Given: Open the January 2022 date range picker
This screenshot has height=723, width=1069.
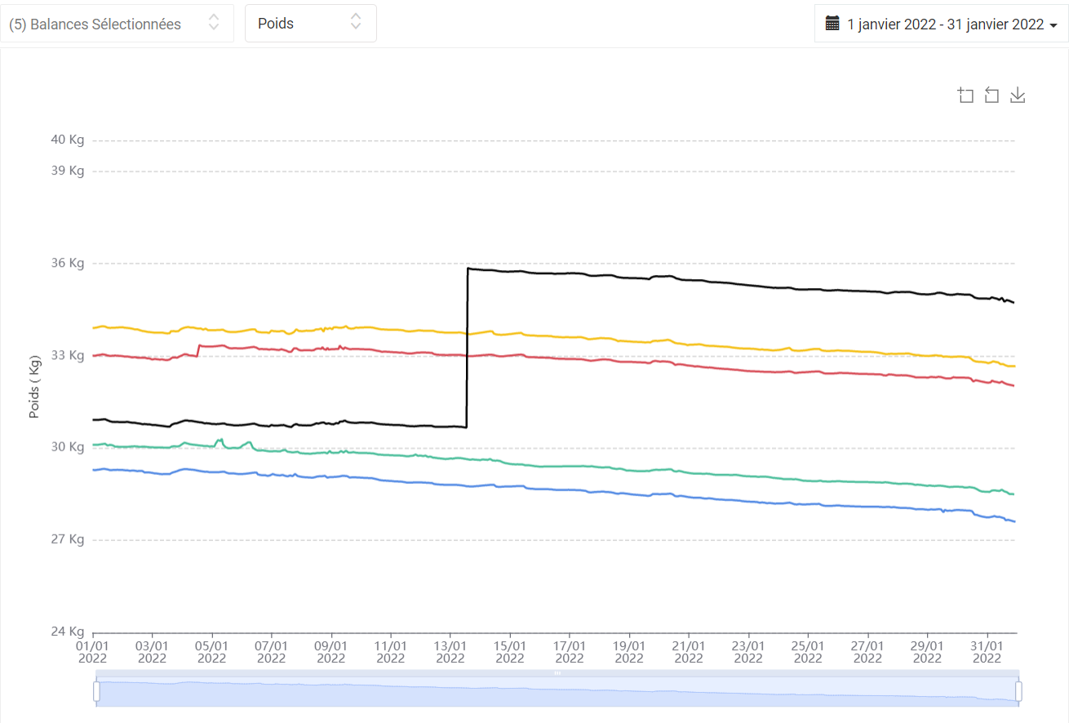Looking at the screenshot, I should point(941,24).
